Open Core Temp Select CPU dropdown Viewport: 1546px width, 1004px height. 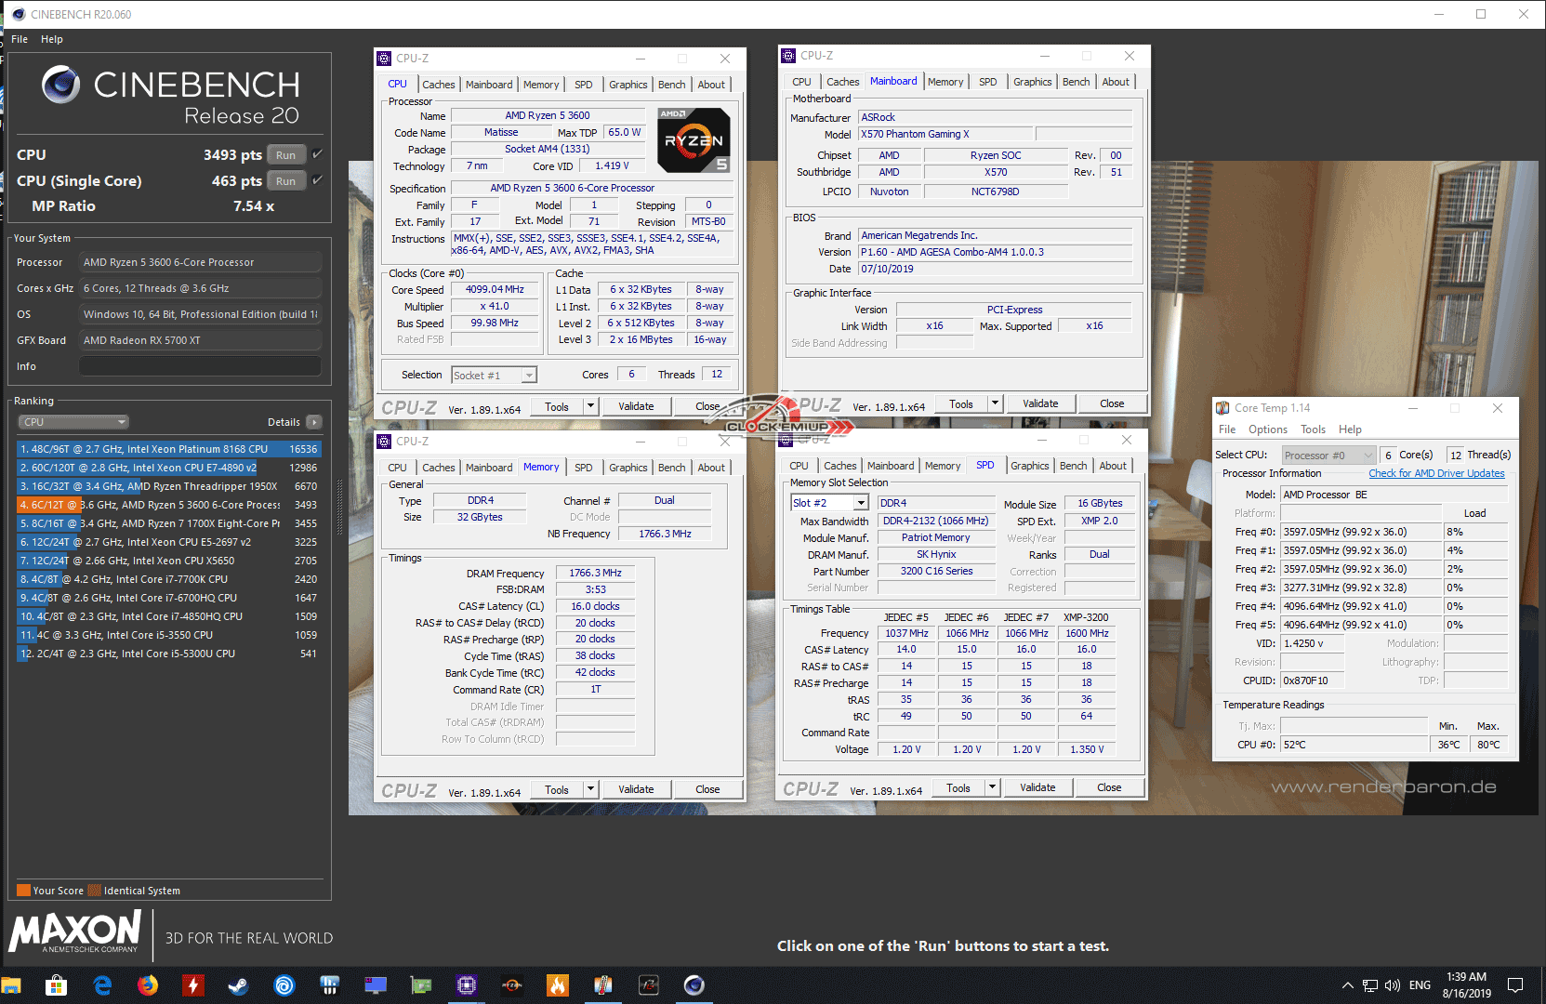[x=1328, y=456]
